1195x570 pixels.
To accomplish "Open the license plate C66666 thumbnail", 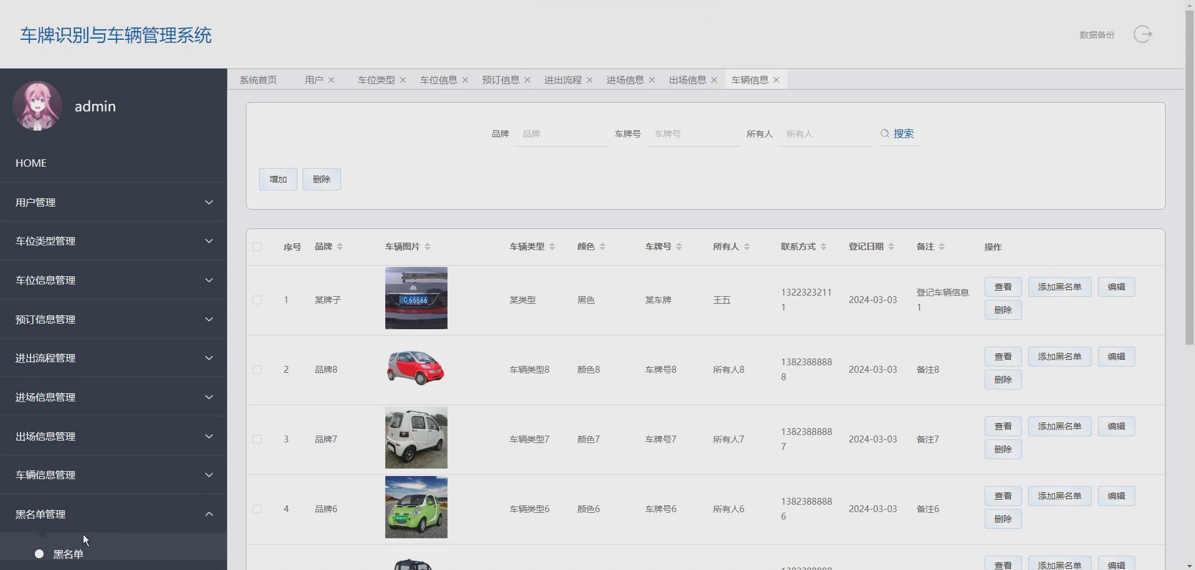I will pyautogui.click(x=416, y=298).
